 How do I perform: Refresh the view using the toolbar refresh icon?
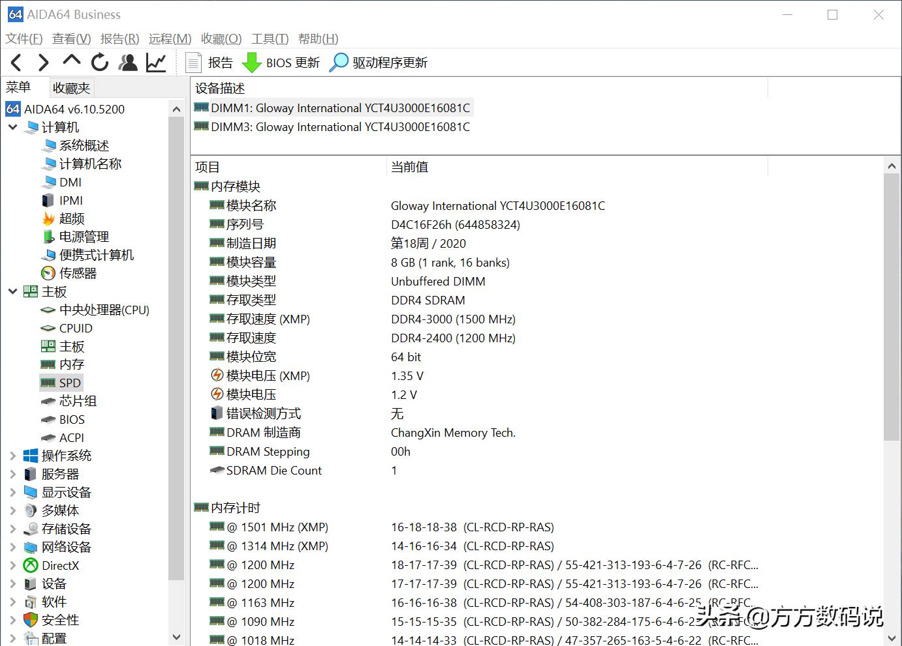pyautogui.click(x=100, y=63)
